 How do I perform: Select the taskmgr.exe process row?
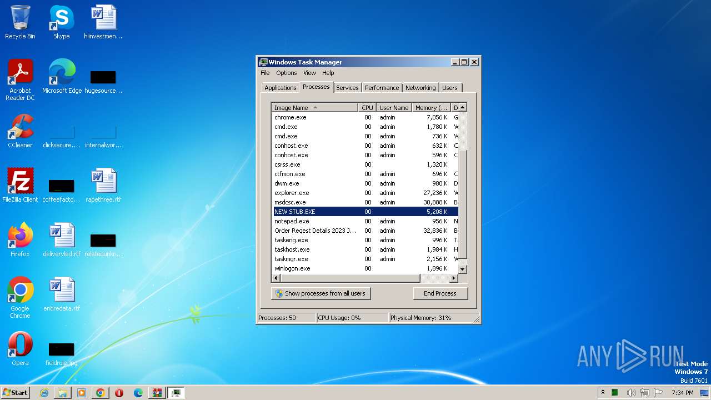pos(365,259)
